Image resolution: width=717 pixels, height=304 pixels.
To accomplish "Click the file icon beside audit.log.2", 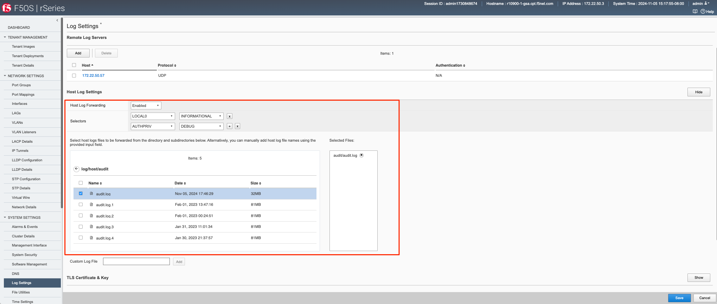I will pyautogui.click(x=91, y=216).
